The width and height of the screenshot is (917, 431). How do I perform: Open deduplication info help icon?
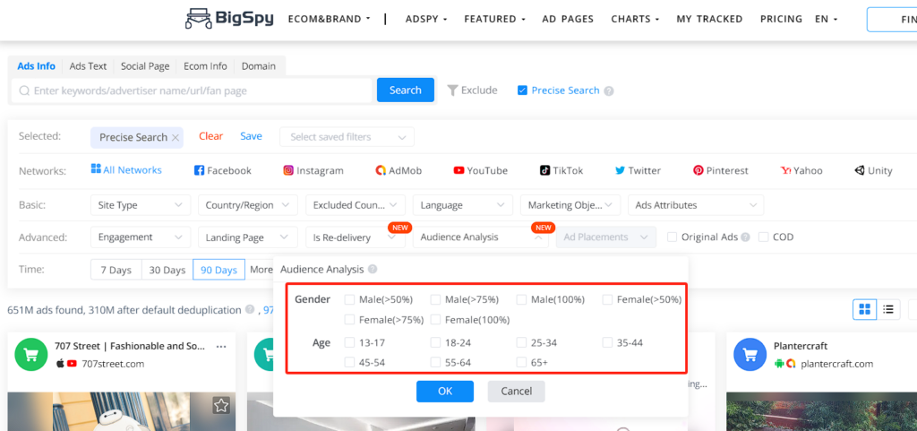(x=250, y=309)
